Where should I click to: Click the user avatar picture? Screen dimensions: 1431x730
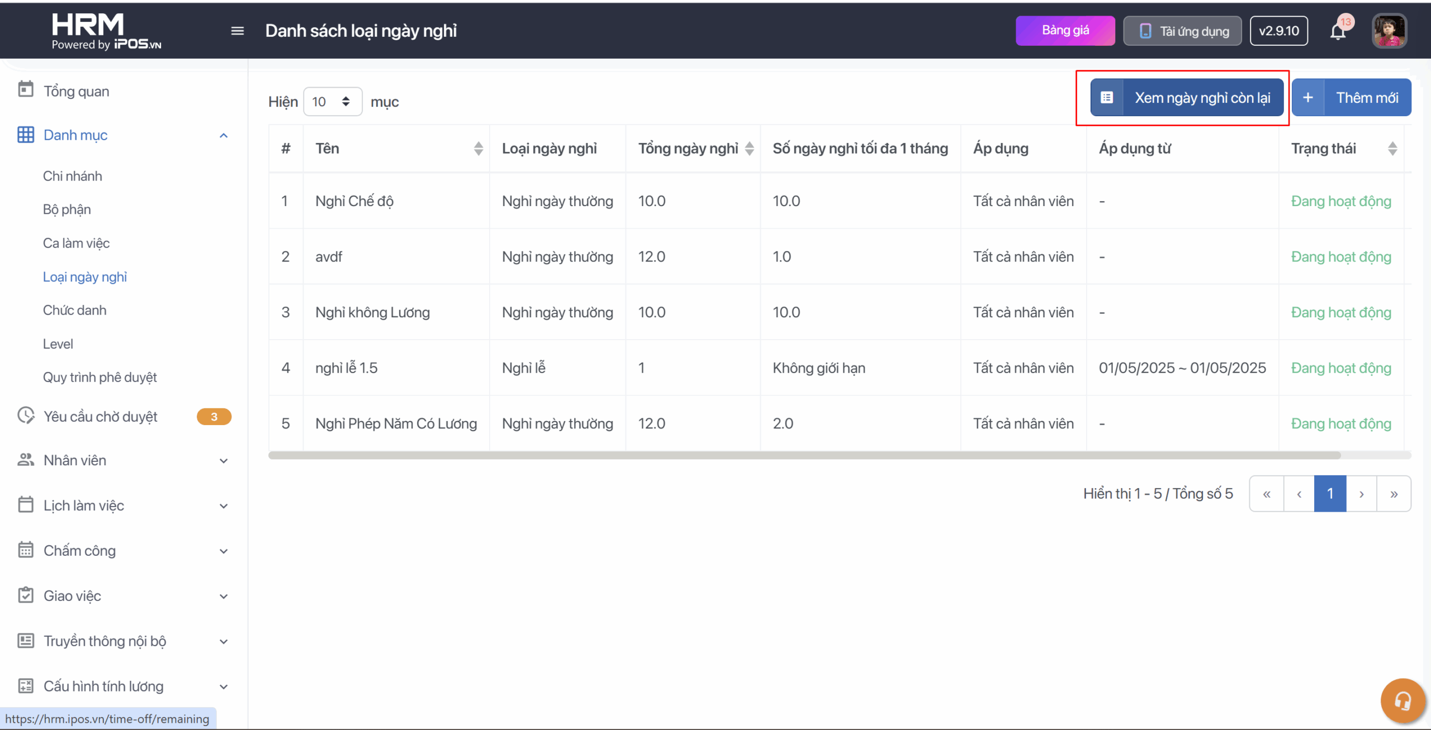1389,31
